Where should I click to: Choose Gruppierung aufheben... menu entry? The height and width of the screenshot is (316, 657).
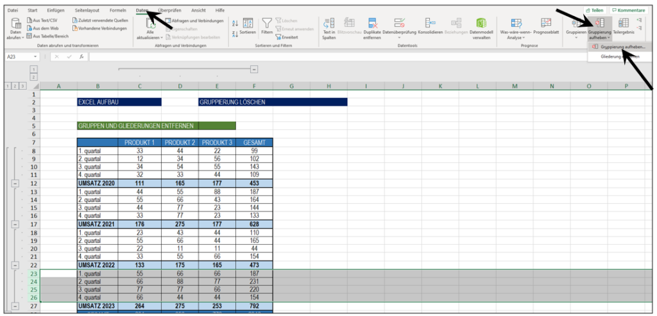tap(620, 47)
